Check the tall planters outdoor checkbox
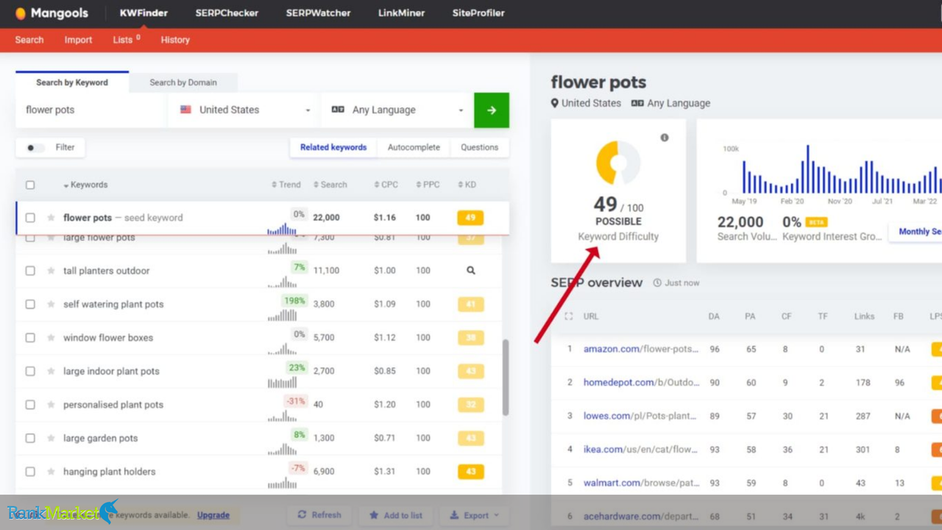 point(30,271)
